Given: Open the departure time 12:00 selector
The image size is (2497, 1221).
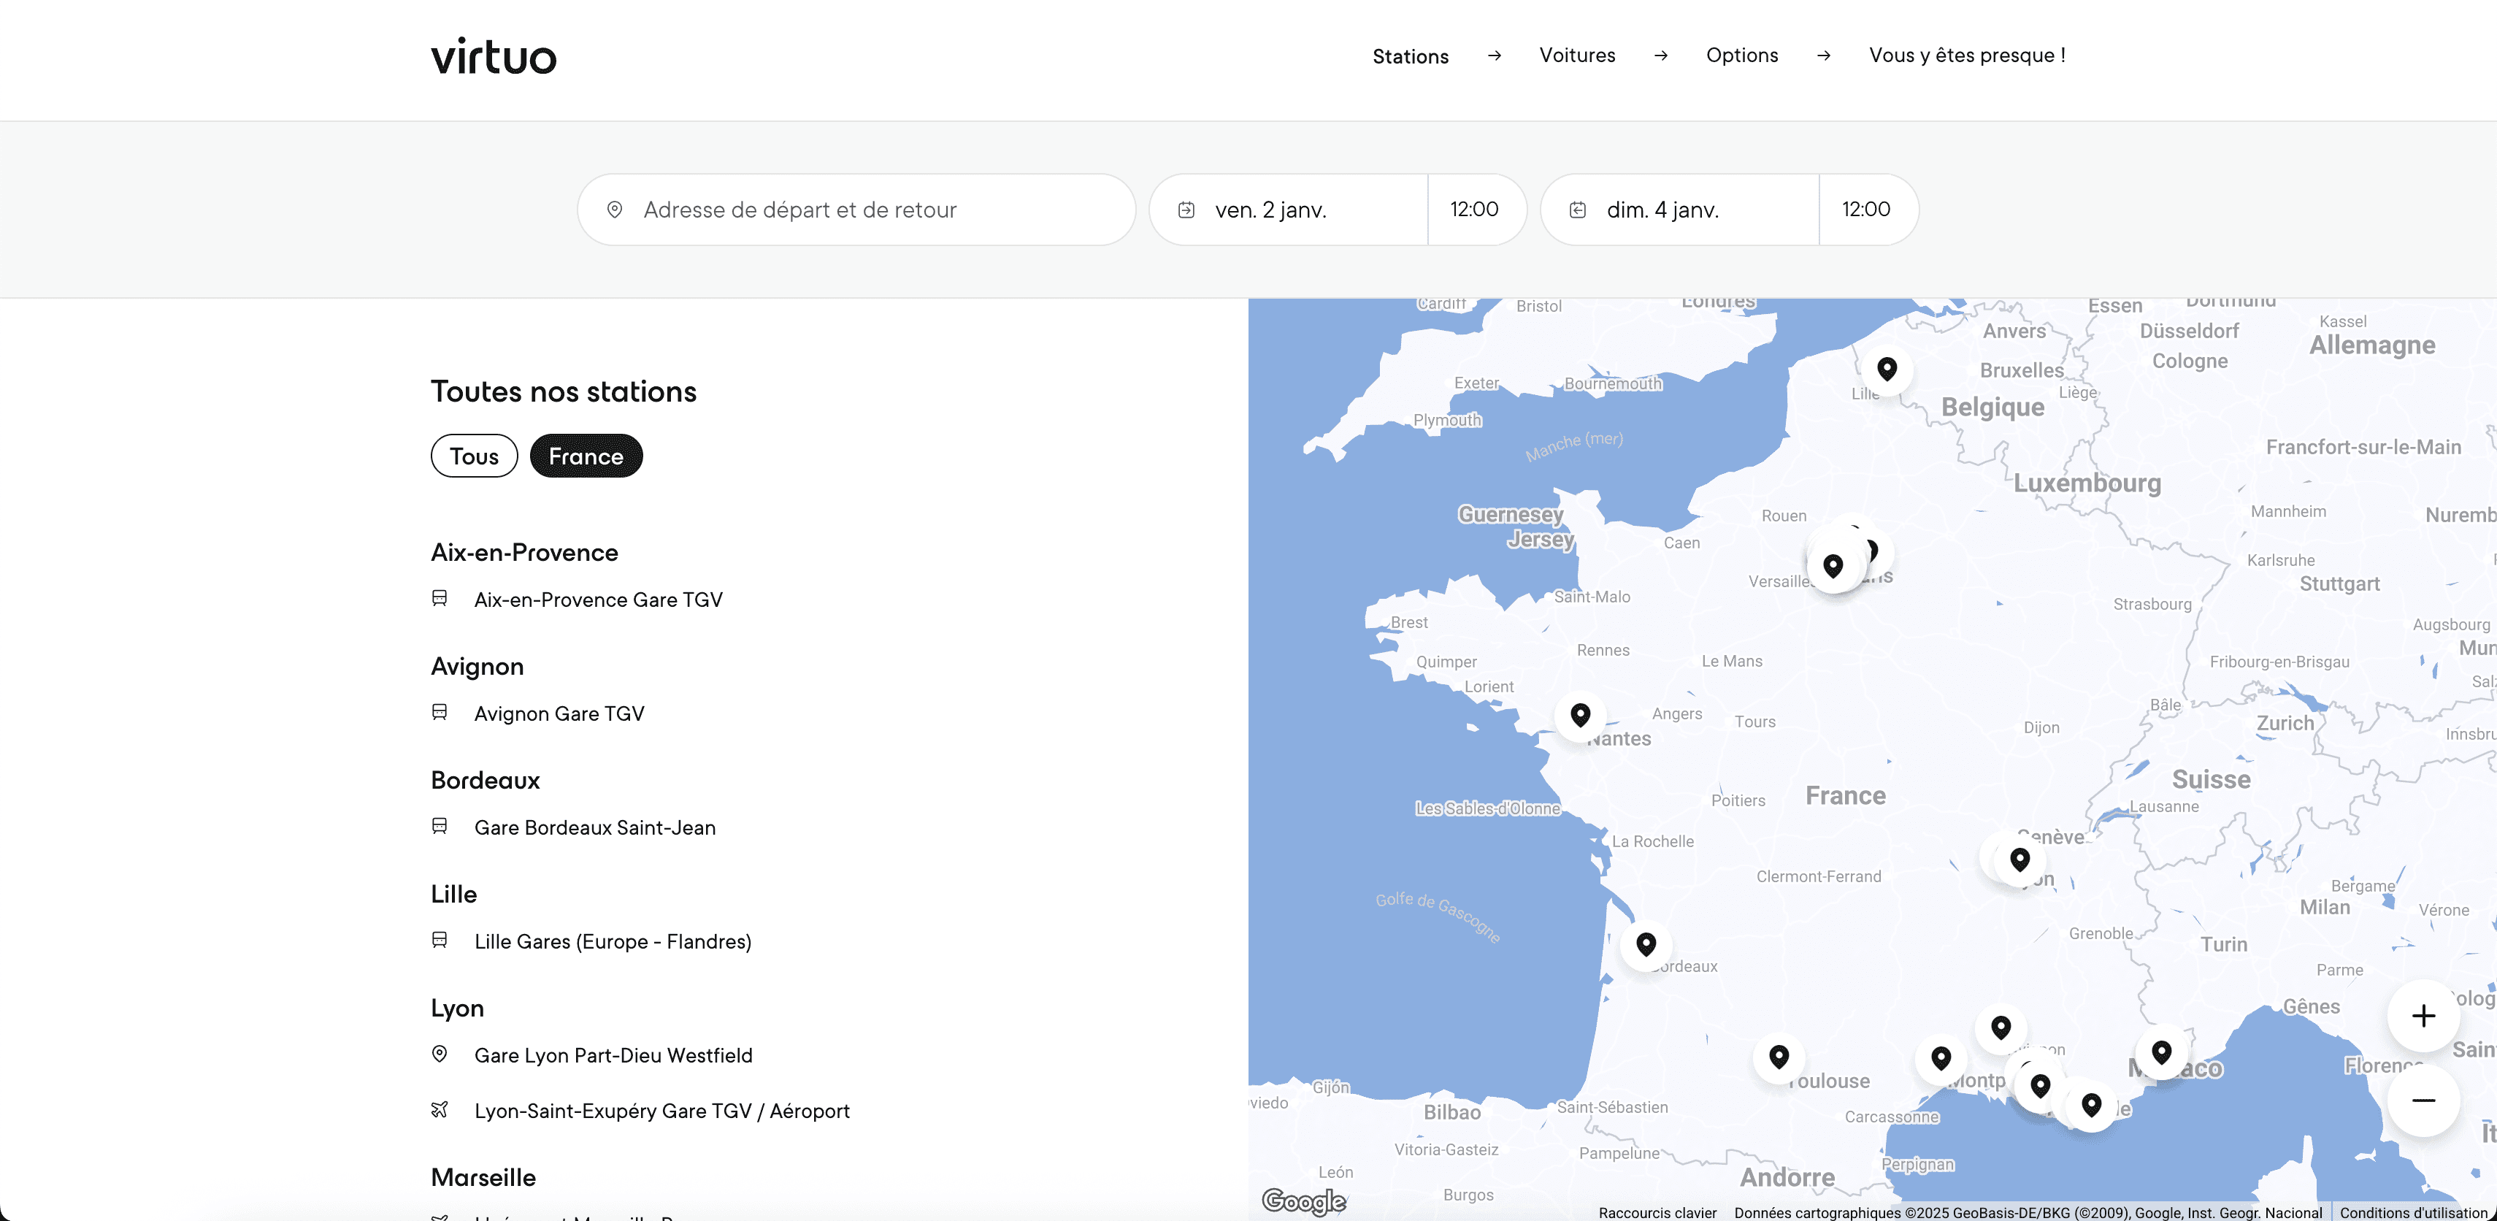Looking at the screenshot, I should [x=1474, y=210].
